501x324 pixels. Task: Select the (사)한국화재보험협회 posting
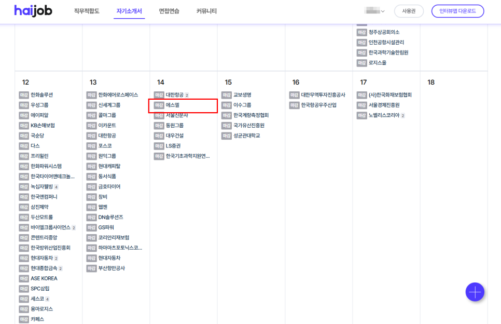pyautogui.click(x=389, y=95)
